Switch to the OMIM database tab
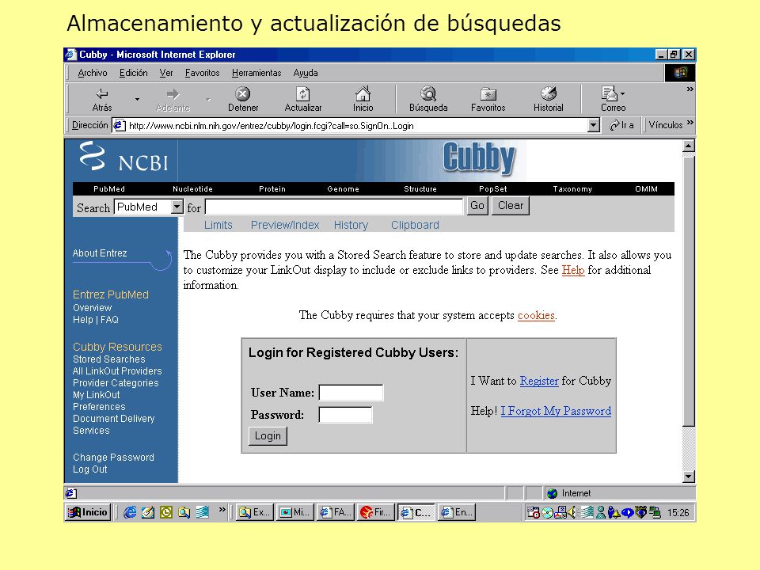The width and height of the screenshot is (760, 570). (646, 189)
